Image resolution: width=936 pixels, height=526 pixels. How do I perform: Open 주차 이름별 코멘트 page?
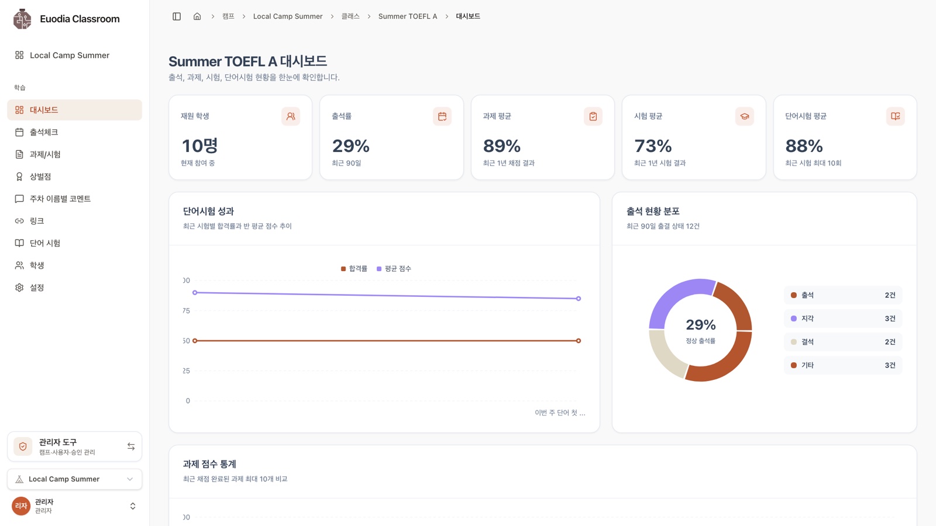[x=74, y=199]
